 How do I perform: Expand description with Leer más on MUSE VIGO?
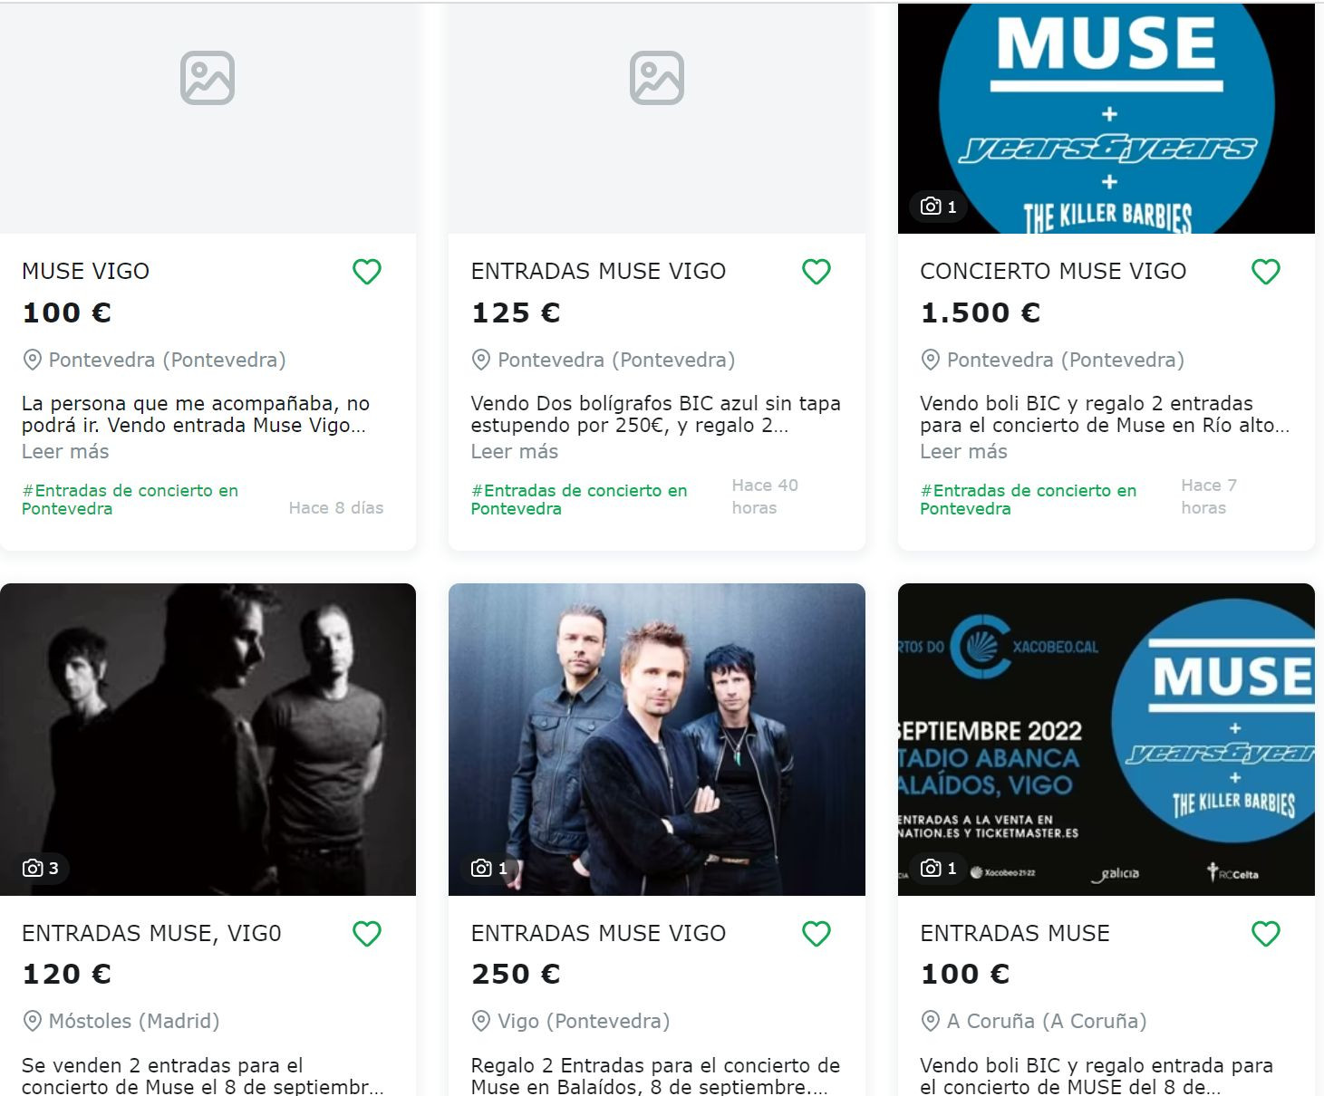(64, 451)
